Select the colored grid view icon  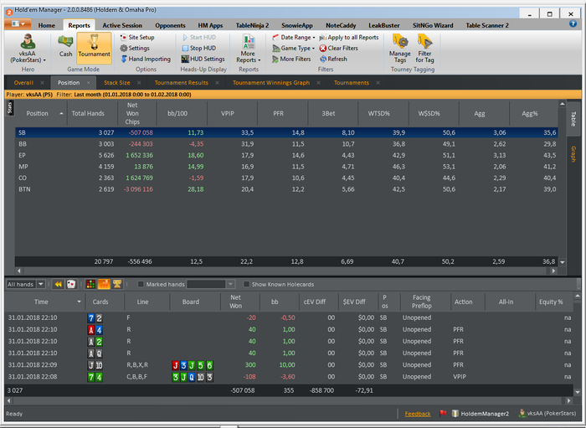(x=90, y=285)
